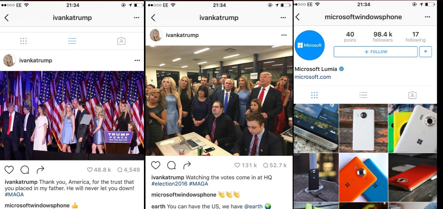Viewport: 443px width, 209px height.
Task: Open the microsoft.com profile link
Action: click(x=313, y=77)
